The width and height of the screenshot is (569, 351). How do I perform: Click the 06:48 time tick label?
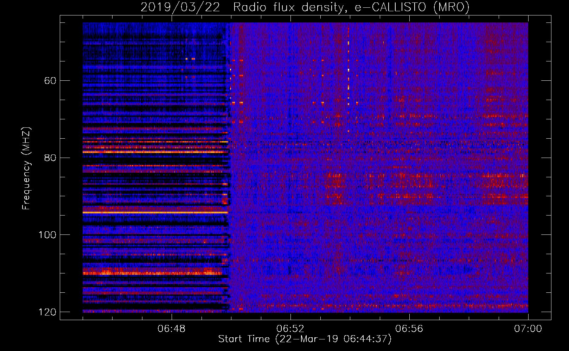pyautogui.click(x=172, y=329)
